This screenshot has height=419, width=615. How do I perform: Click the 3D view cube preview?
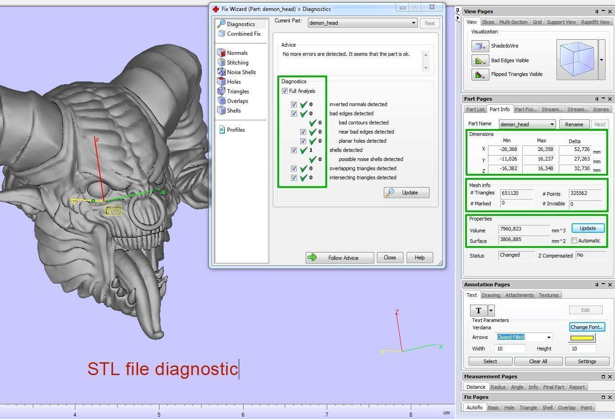[x=577, y=59]
